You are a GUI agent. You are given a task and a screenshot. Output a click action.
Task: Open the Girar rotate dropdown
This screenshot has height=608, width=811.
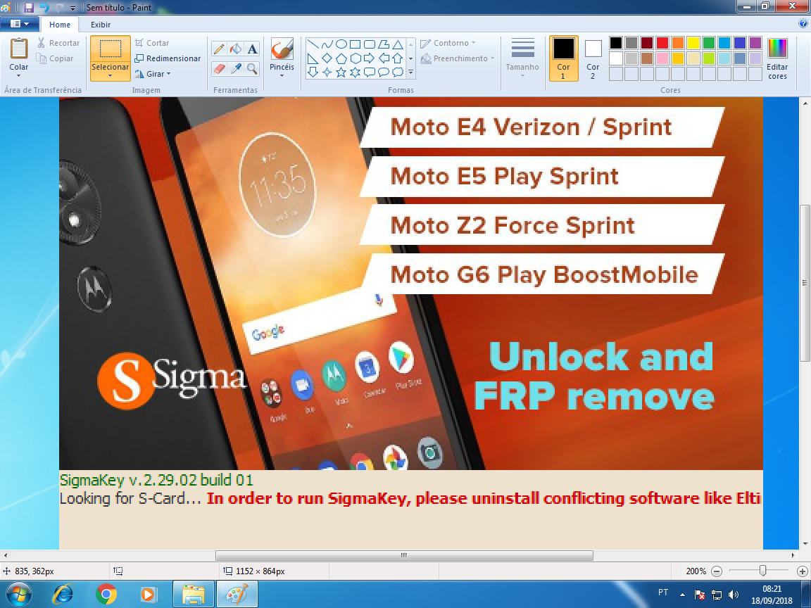(153, 74)
